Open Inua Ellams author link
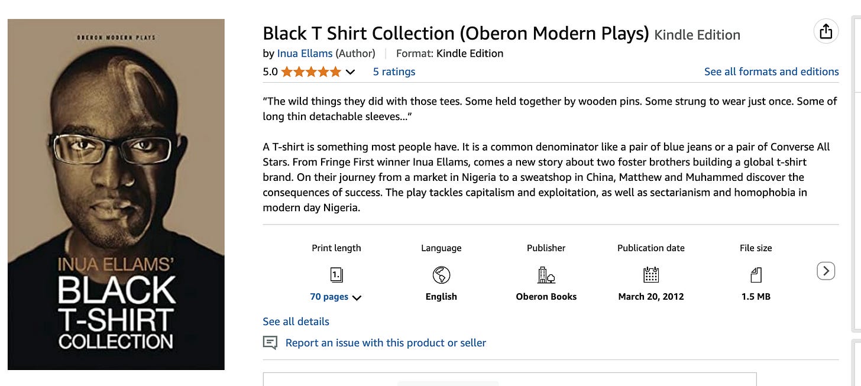861x386 pixels. coord(305,53)
